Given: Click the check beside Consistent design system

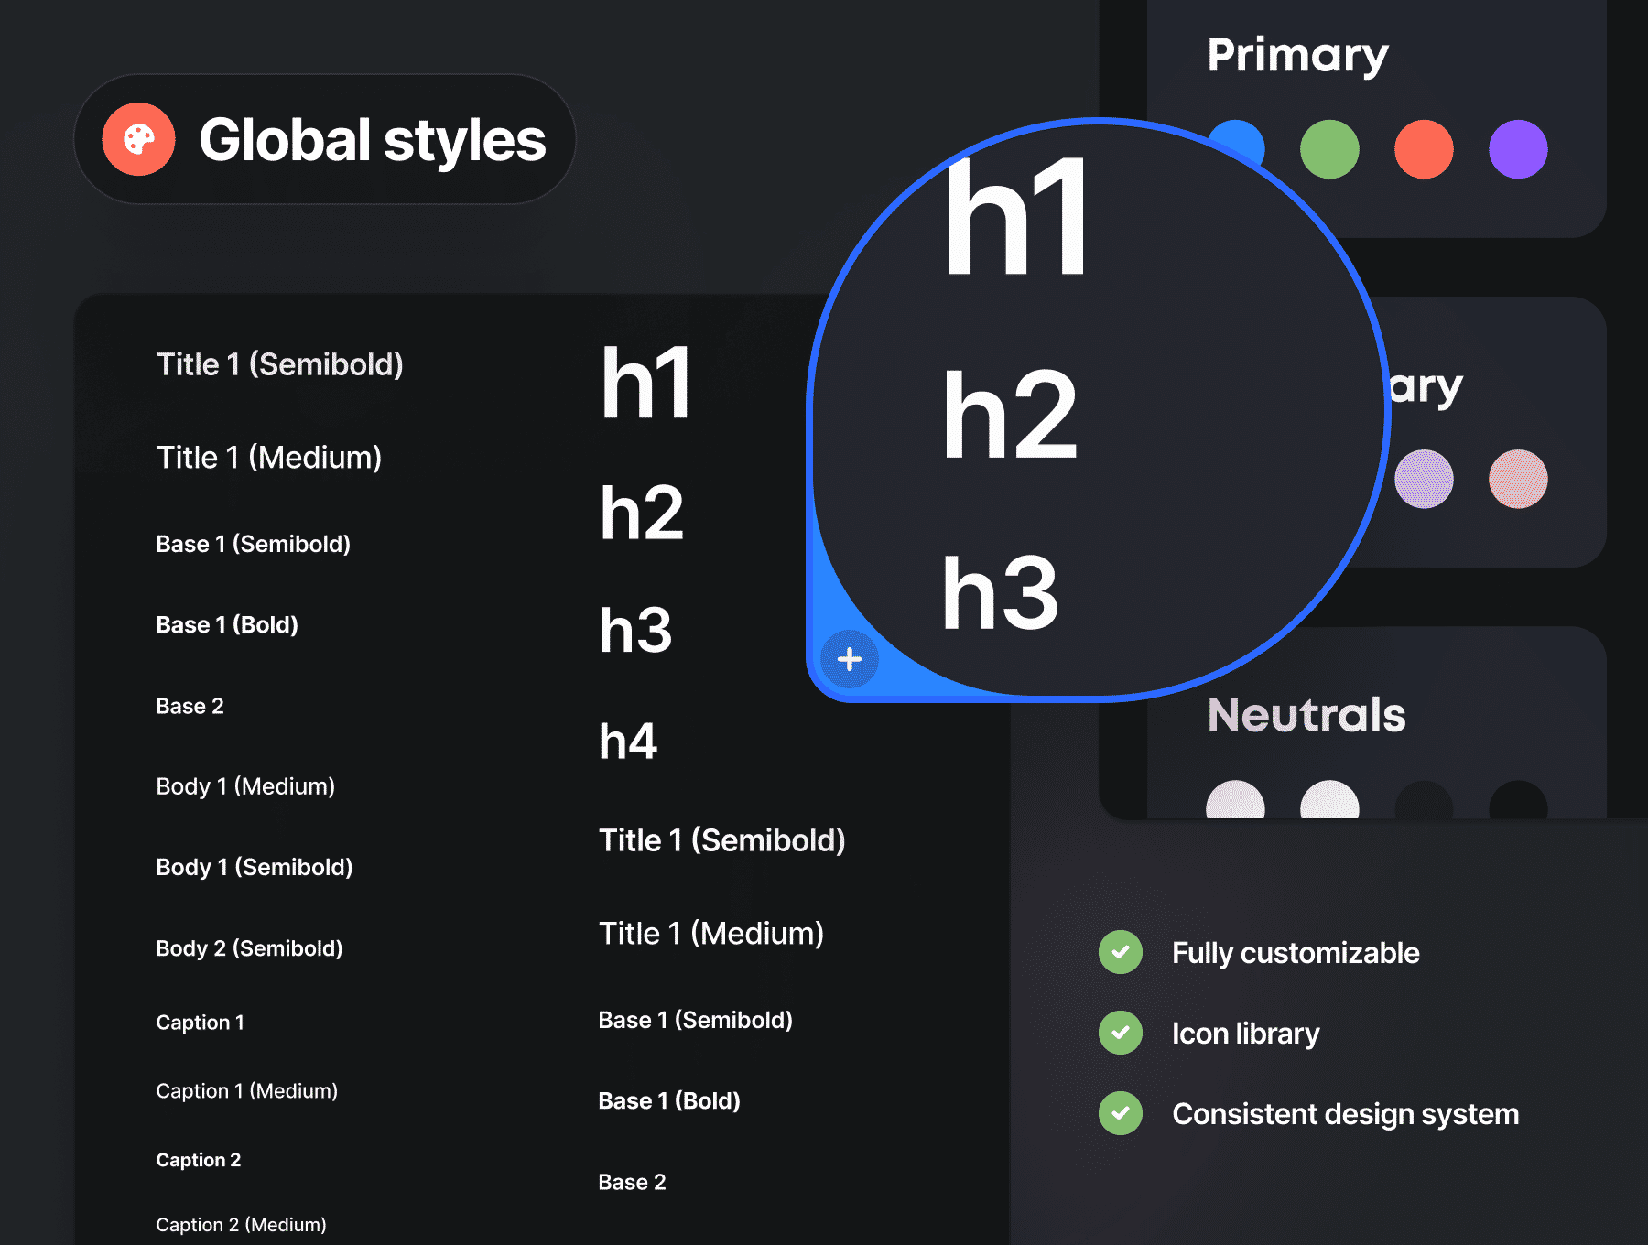Looking at the screenshot, I should coord(1121,1113).
